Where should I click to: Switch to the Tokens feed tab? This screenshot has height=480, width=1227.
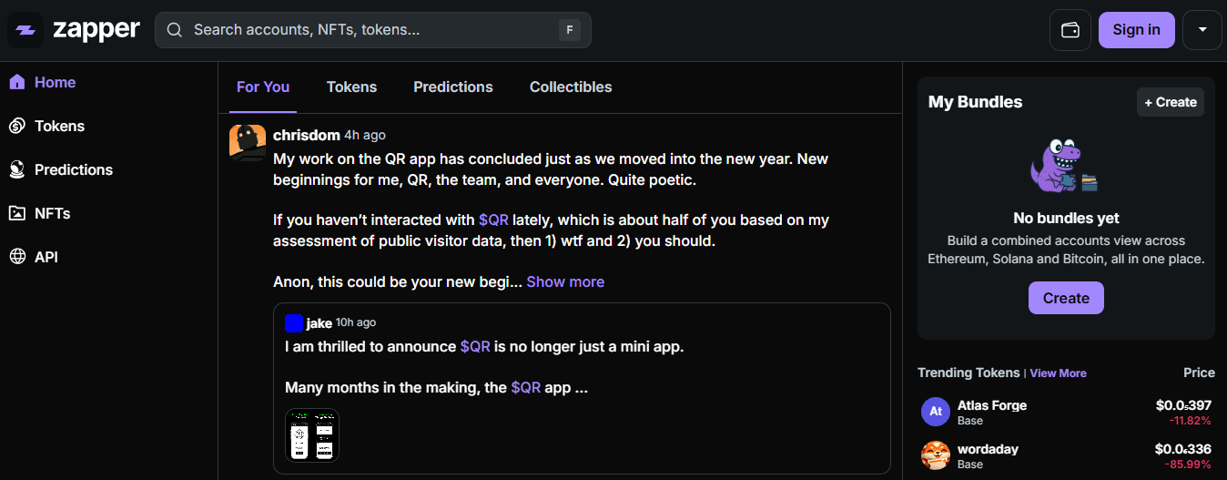point(351,87)
